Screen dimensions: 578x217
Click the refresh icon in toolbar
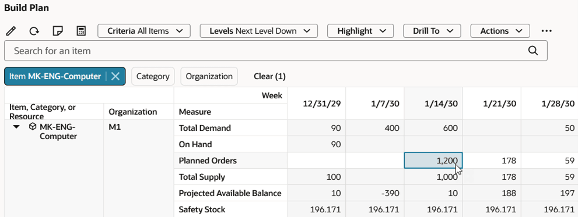coord(34,31)
